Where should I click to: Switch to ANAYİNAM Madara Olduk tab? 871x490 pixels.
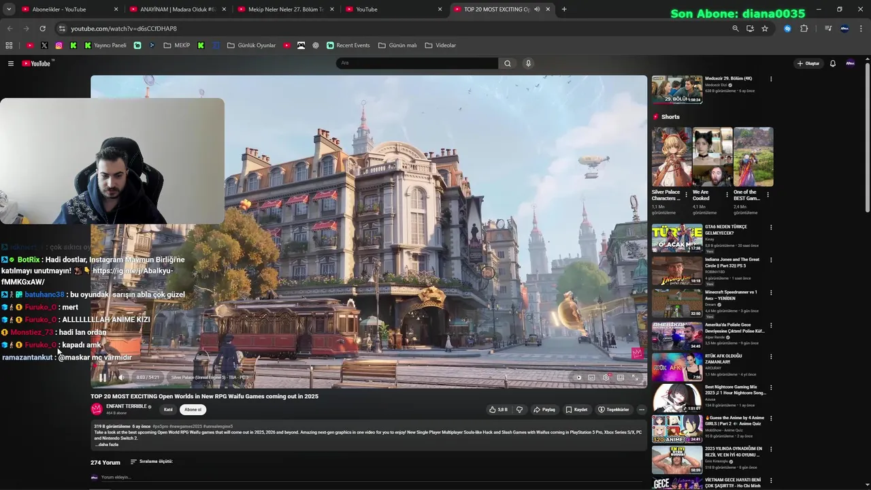[178, 10]
